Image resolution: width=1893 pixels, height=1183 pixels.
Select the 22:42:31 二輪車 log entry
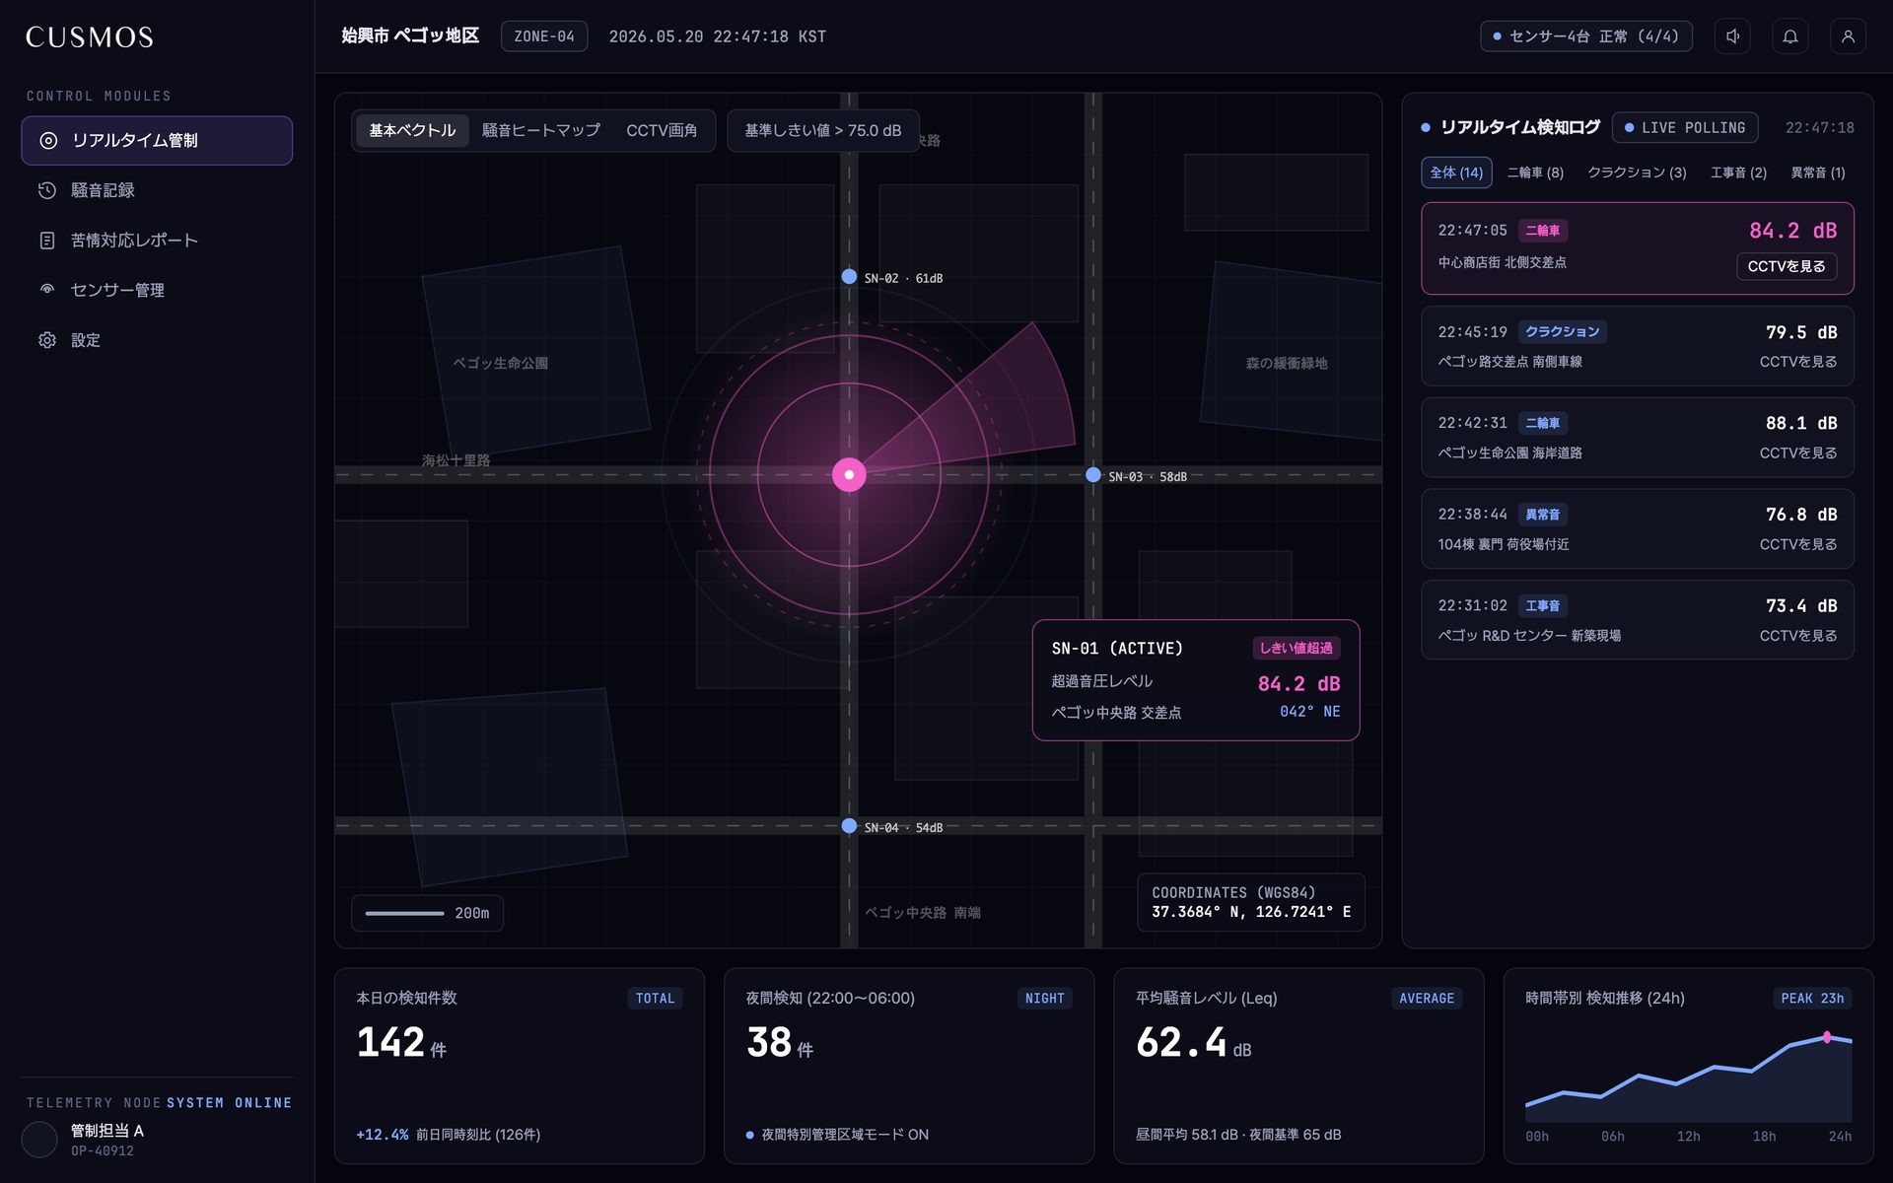click(1637, 438)
